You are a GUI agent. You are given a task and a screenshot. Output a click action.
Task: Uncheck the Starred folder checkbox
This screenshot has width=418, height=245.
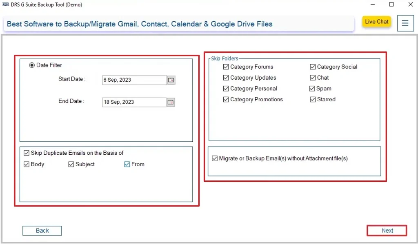(x=313, y=99)
